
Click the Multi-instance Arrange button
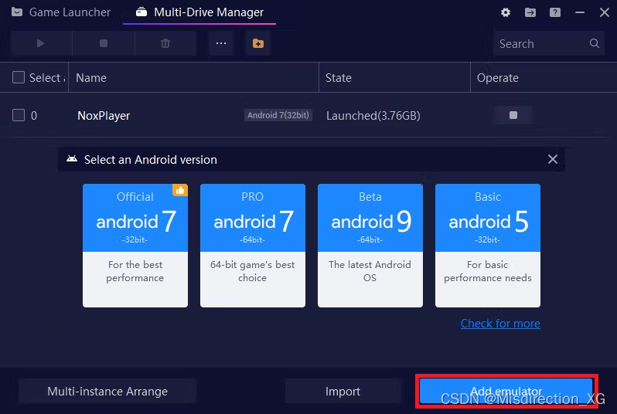click(107, 391)
